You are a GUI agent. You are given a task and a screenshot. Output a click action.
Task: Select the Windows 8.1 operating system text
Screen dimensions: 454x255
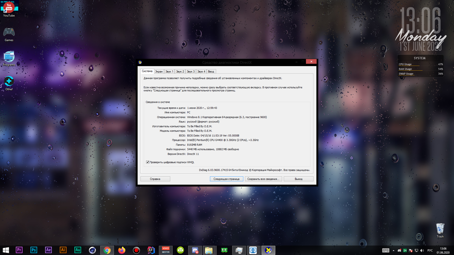(227, 117)
